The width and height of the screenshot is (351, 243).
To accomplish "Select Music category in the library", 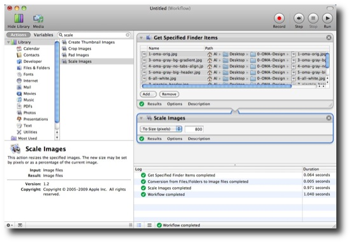I will pyautogui.click(x=29, y=100).
